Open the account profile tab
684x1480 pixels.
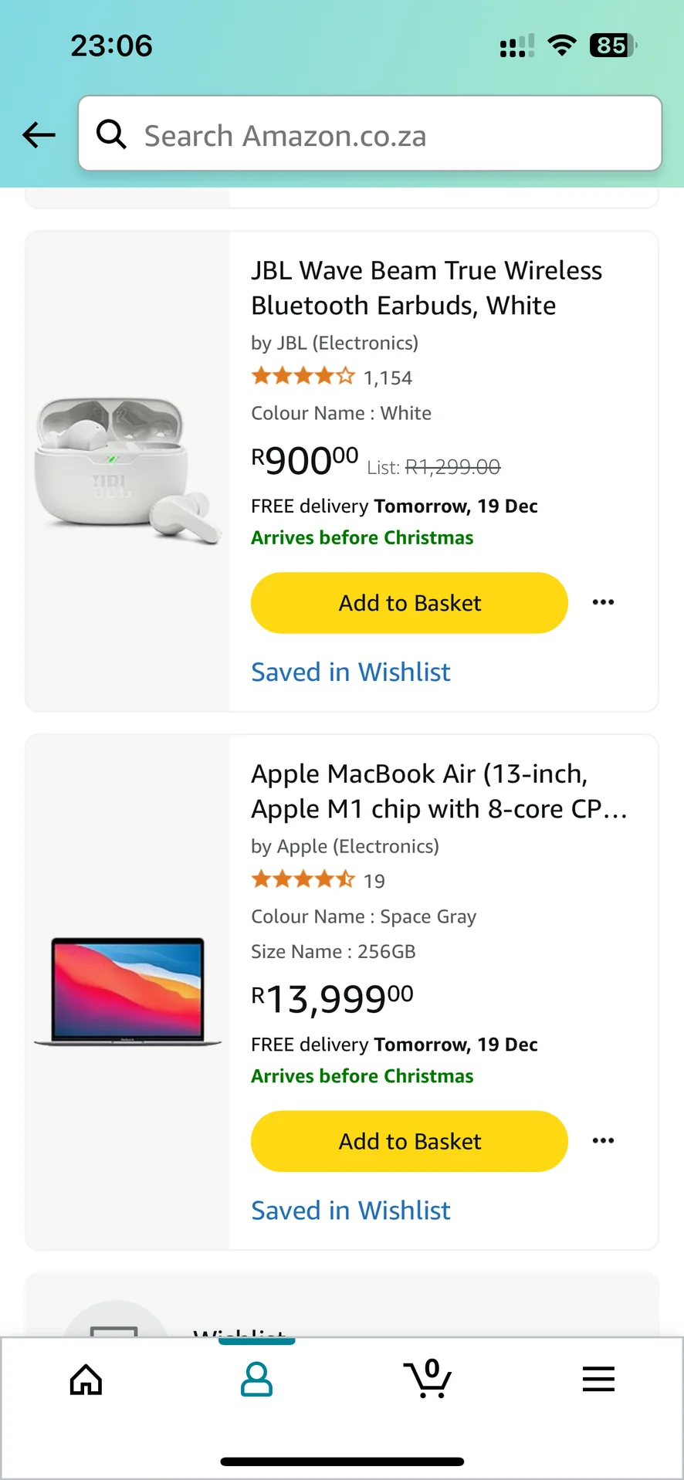point(256,1379)
